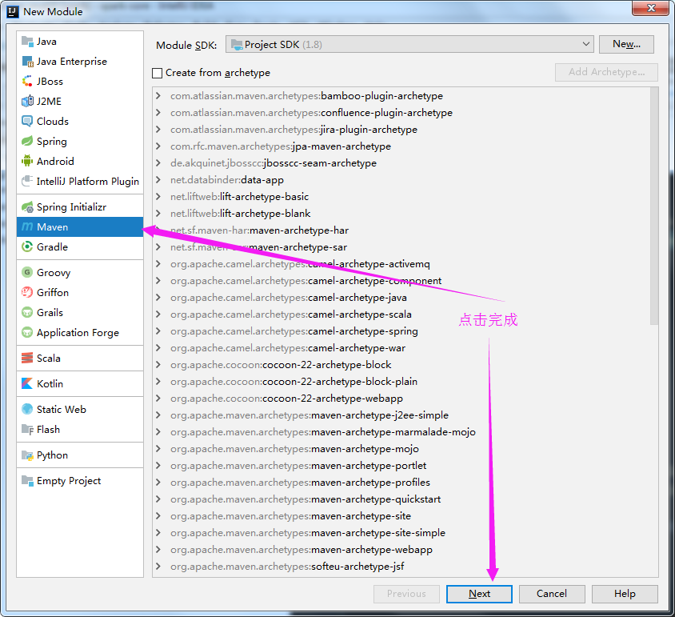Choose the Android robot icon
The width and height of the screenshot is (675, 617).
click(x=27, y=161)
